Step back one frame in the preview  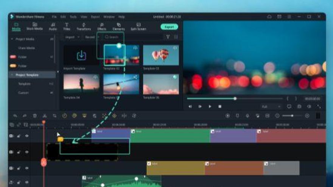pyautogui.click(x=190, y=107)
